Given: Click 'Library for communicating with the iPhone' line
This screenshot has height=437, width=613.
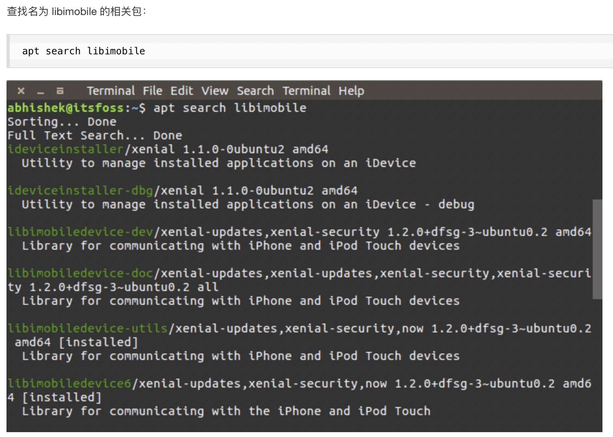Looking at the screenshot, I should (226, 411).
